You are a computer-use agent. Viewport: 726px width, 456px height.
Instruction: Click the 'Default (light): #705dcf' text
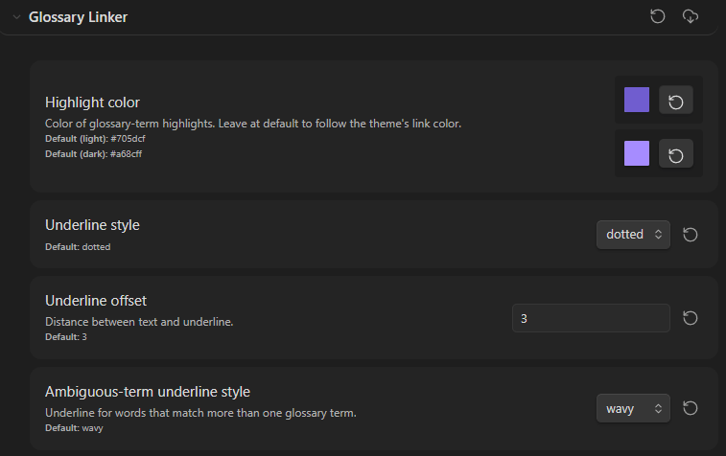95,139
